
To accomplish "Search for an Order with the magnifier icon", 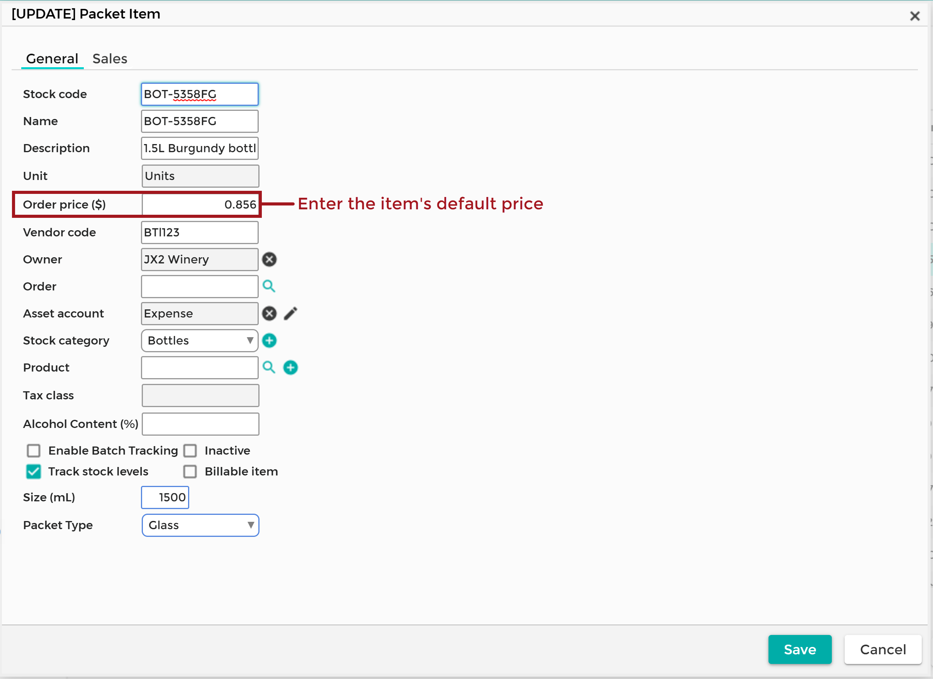I will pos(269,286).
